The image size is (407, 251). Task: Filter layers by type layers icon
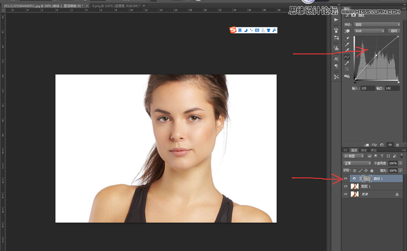(382, 156)
